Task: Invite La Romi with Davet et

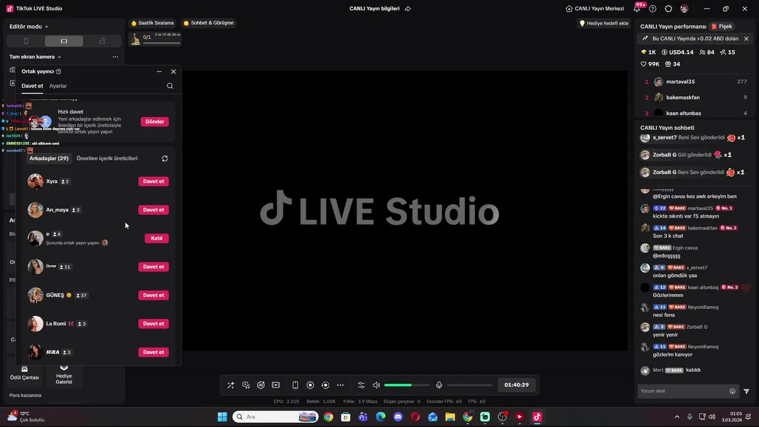Action: coord(154,324)
